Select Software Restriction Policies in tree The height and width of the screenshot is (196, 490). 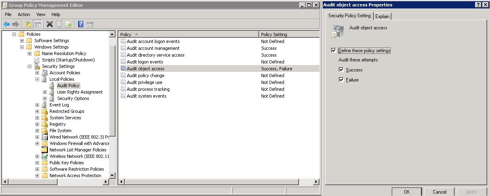76,169
